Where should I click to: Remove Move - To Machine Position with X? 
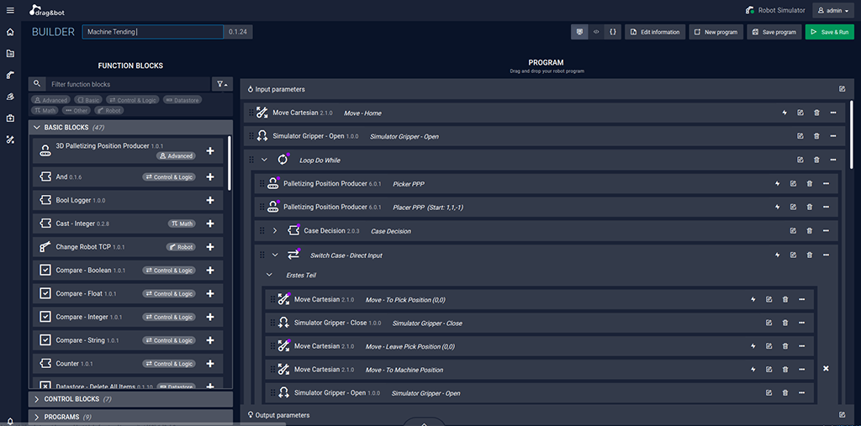pyautogui.click(x=826, y=368)
